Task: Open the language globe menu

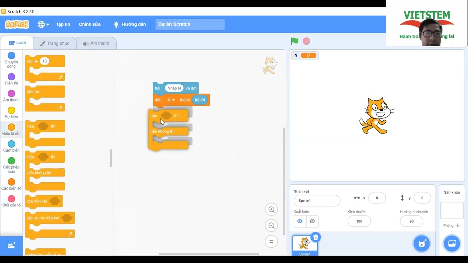Action: [x=43, y=24]
